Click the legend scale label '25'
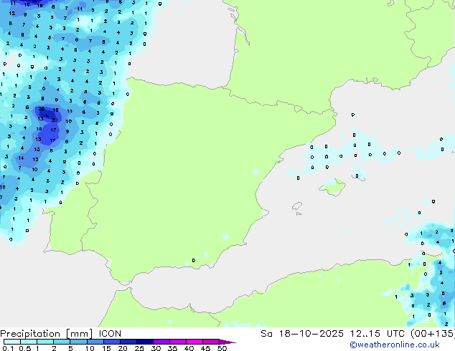 click(139, 348)
